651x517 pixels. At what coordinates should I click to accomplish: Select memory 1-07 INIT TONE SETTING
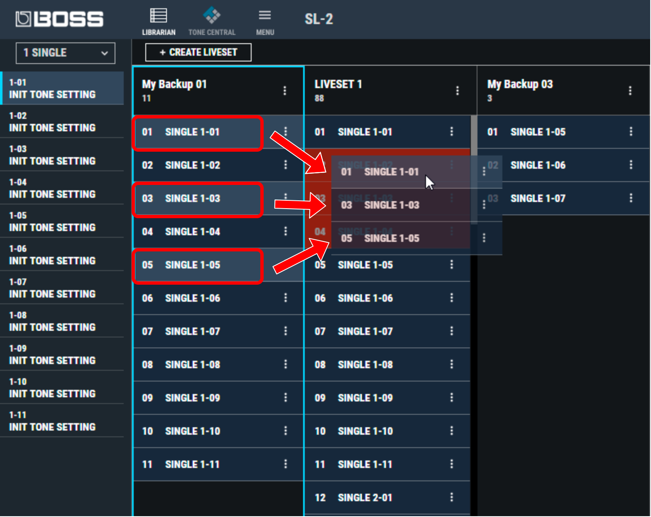pos(62,288)
